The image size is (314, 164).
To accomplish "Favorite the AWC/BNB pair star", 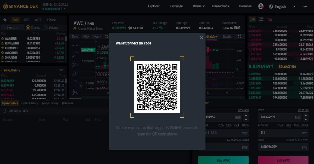I will [3, 53].
